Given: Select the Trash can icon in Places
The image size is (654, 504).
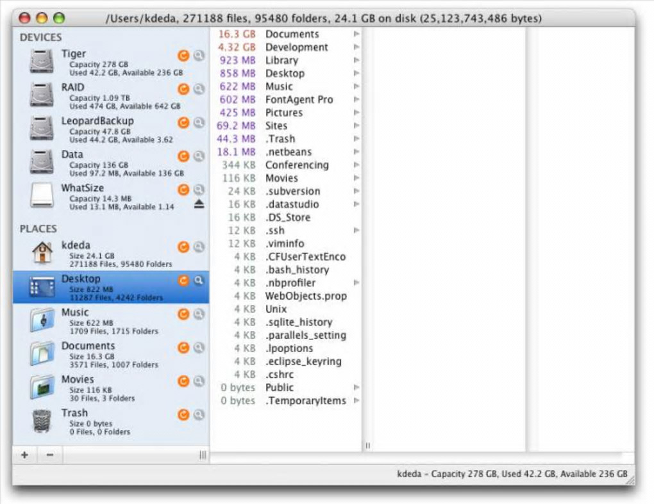Looking at the screenshot, I should pos(42,421).
